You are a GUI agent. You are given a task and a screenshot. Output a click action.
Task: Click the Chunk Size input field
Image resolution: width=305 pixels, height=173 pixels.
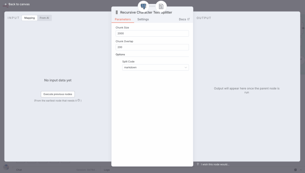tap(152, 33)
